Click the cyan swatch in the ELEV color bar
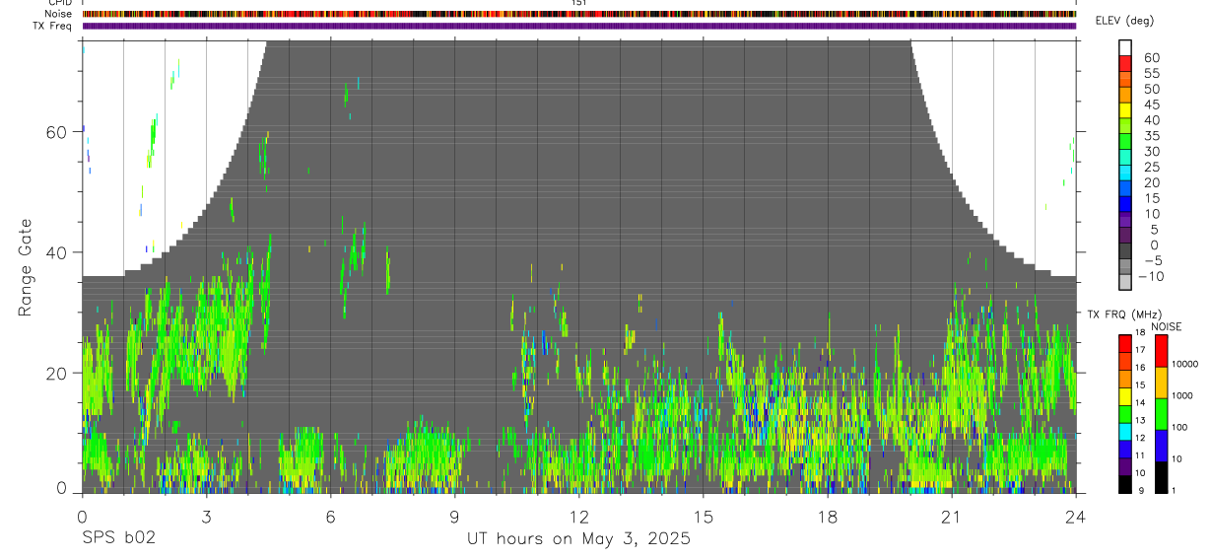This screenshot has height=559, width=1210. point(1125,174)
